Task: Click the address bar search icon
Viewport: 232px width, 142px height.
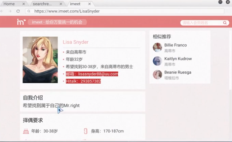Action: (x=29, y=11)
